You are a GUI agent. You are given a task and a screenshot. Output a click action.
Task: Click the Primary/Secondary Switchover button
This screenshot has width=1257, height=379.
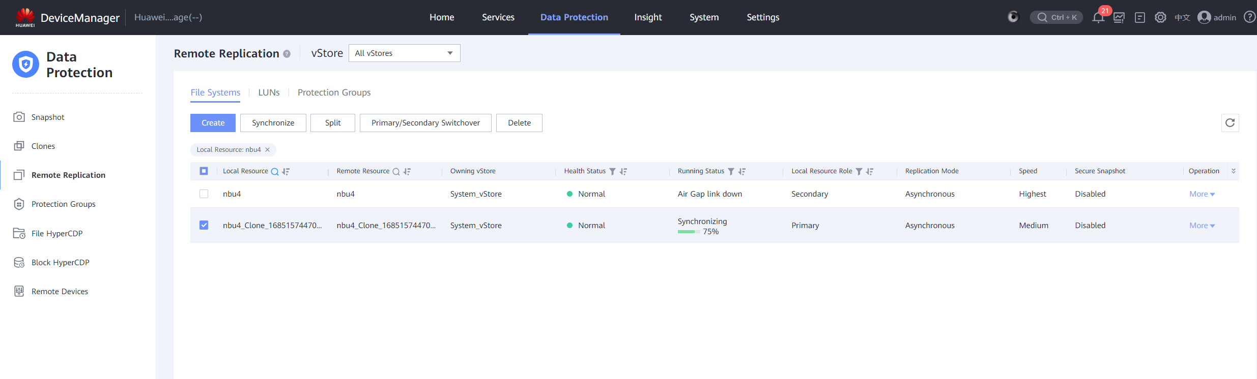click(425, 123)
